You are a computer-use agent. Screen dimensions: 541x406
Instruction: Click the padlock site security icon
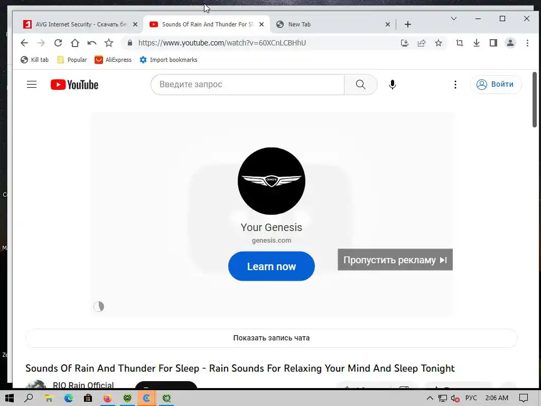pyautogui.click(x=130, y=43)
